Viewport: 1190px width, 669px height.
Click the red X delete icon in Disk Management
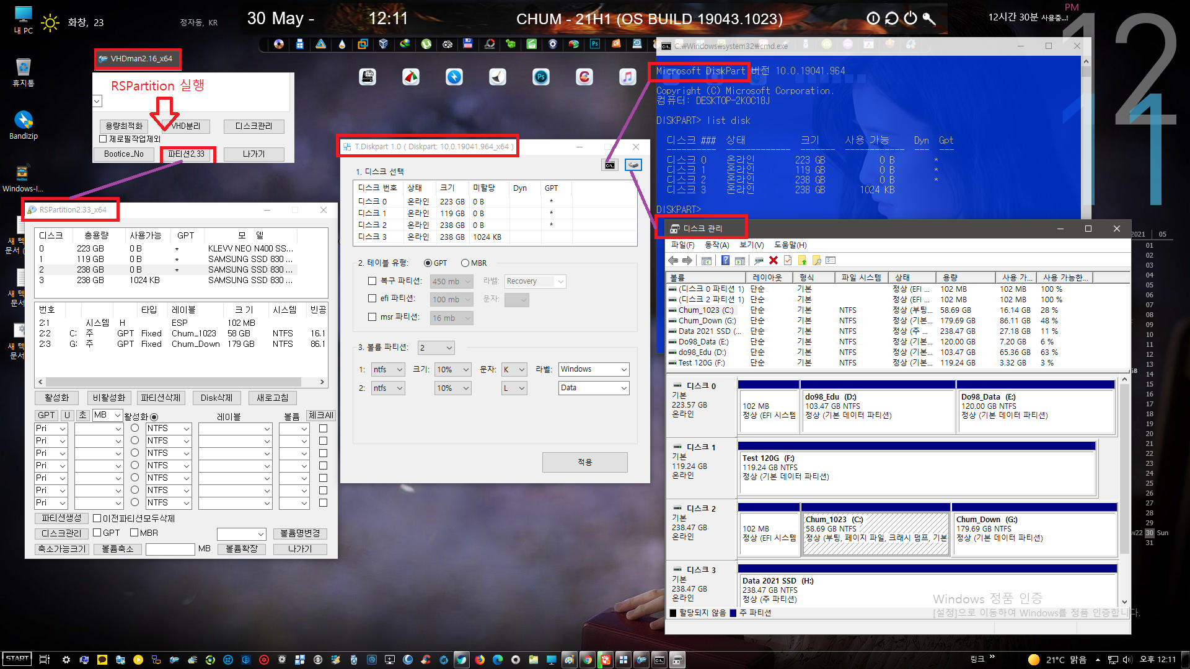click(x=773, y=260)
